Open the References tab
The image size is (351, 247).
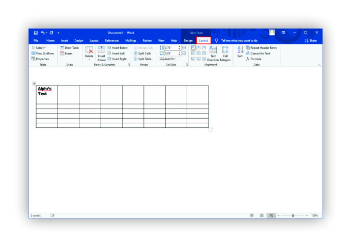pos(112,41)
